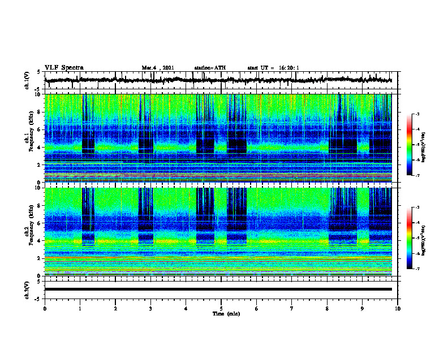Click the "-7" label on the ch.2 color bar
448x346 pixels.
(x=417, y=269)
